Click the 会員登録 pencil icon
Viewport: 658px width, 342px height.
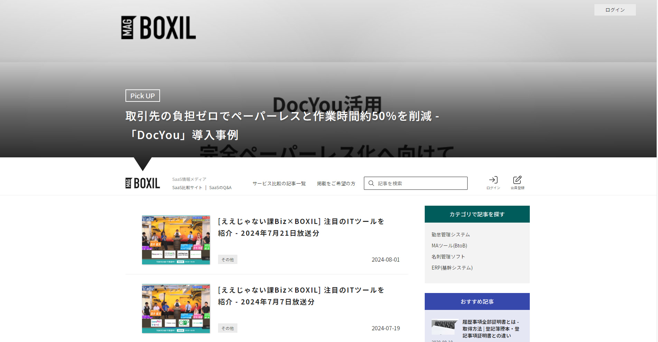517,180
